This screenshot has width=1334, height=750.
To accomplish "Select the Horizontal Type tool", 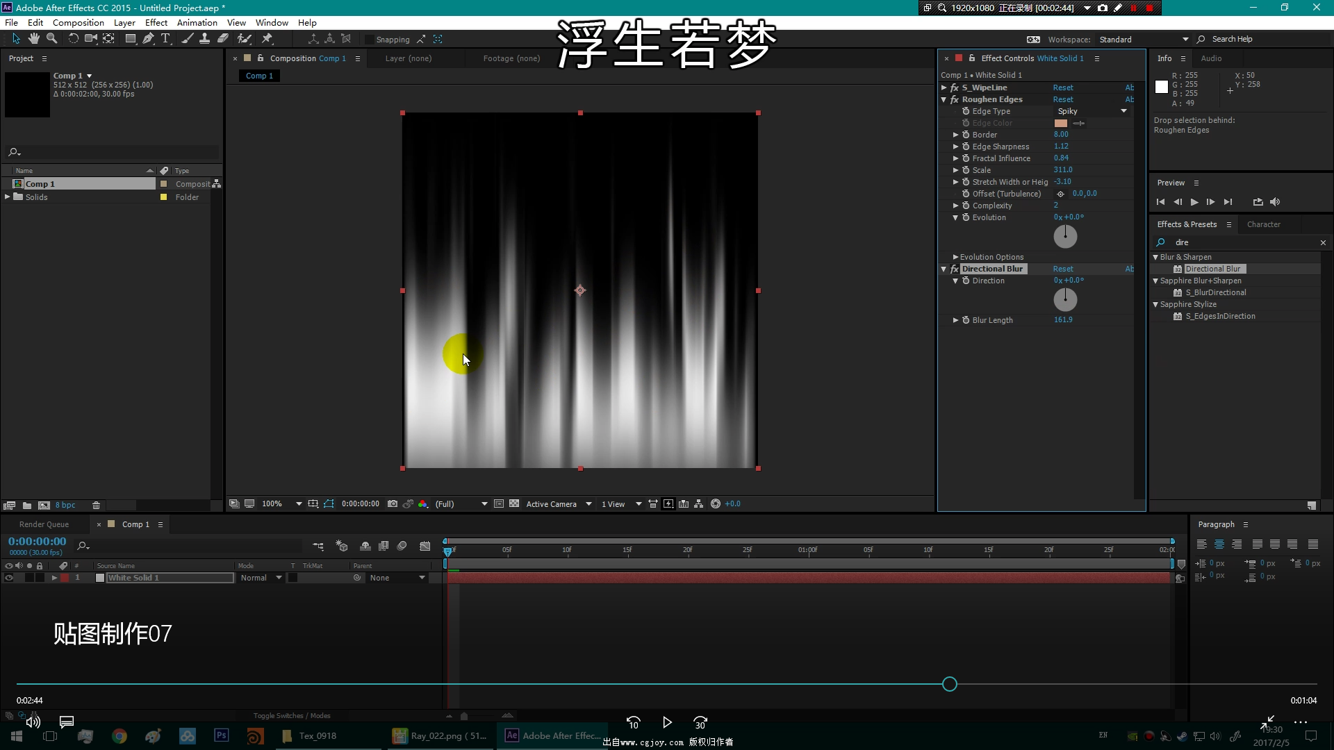I will pyautogui.click(x=165, y=39).
